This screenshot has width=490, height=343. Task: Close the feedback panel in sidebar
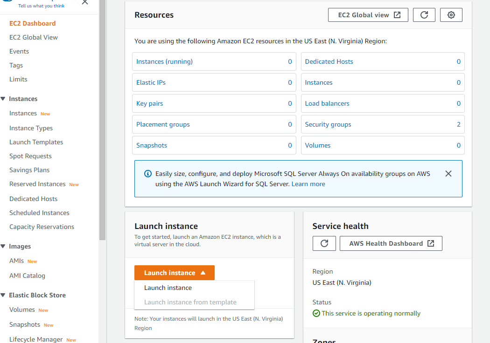(84, 2)
